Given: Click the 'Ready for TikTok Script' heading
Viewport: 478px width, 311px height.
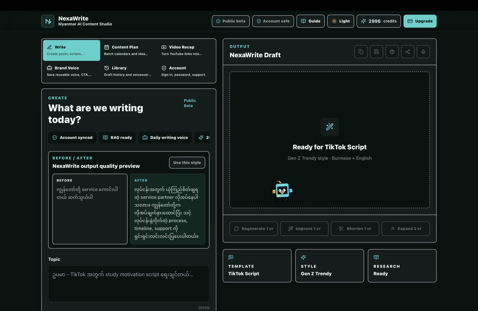Looking at the screenshot, I should click(x=330, y=147).
